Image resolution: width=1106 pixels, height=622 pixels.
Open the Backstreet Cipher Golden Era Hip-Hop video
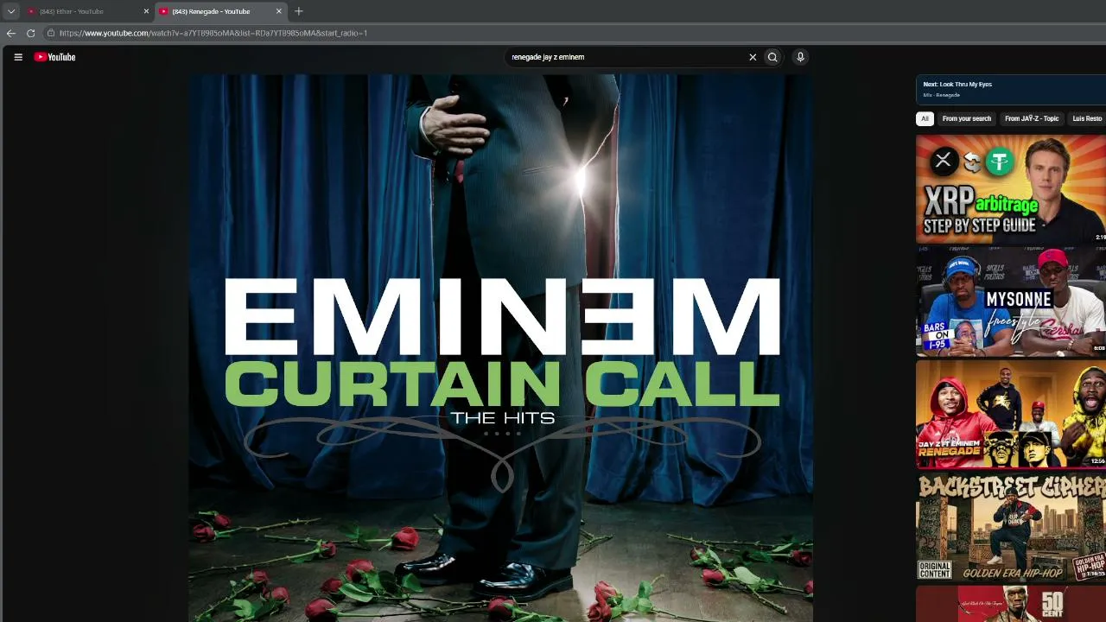(1011, 526)
